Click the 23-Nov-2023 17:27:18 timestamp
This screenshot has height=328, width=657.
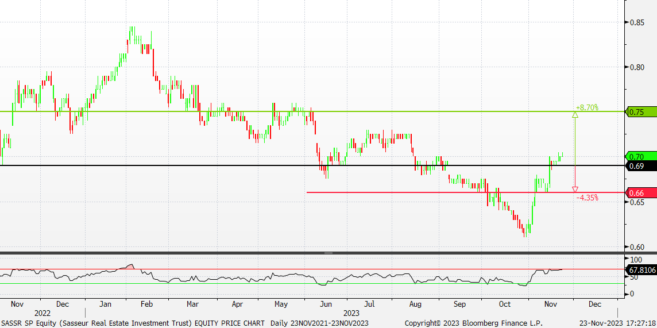(617, 323)
